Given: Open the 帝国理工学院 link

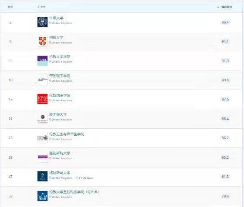Looking at the screenshot, I should [60, 76].
